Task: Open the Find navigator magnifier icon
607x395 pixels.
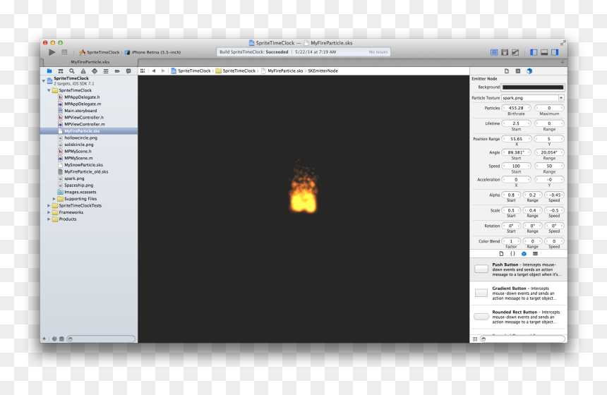Action: click(71, 71)
